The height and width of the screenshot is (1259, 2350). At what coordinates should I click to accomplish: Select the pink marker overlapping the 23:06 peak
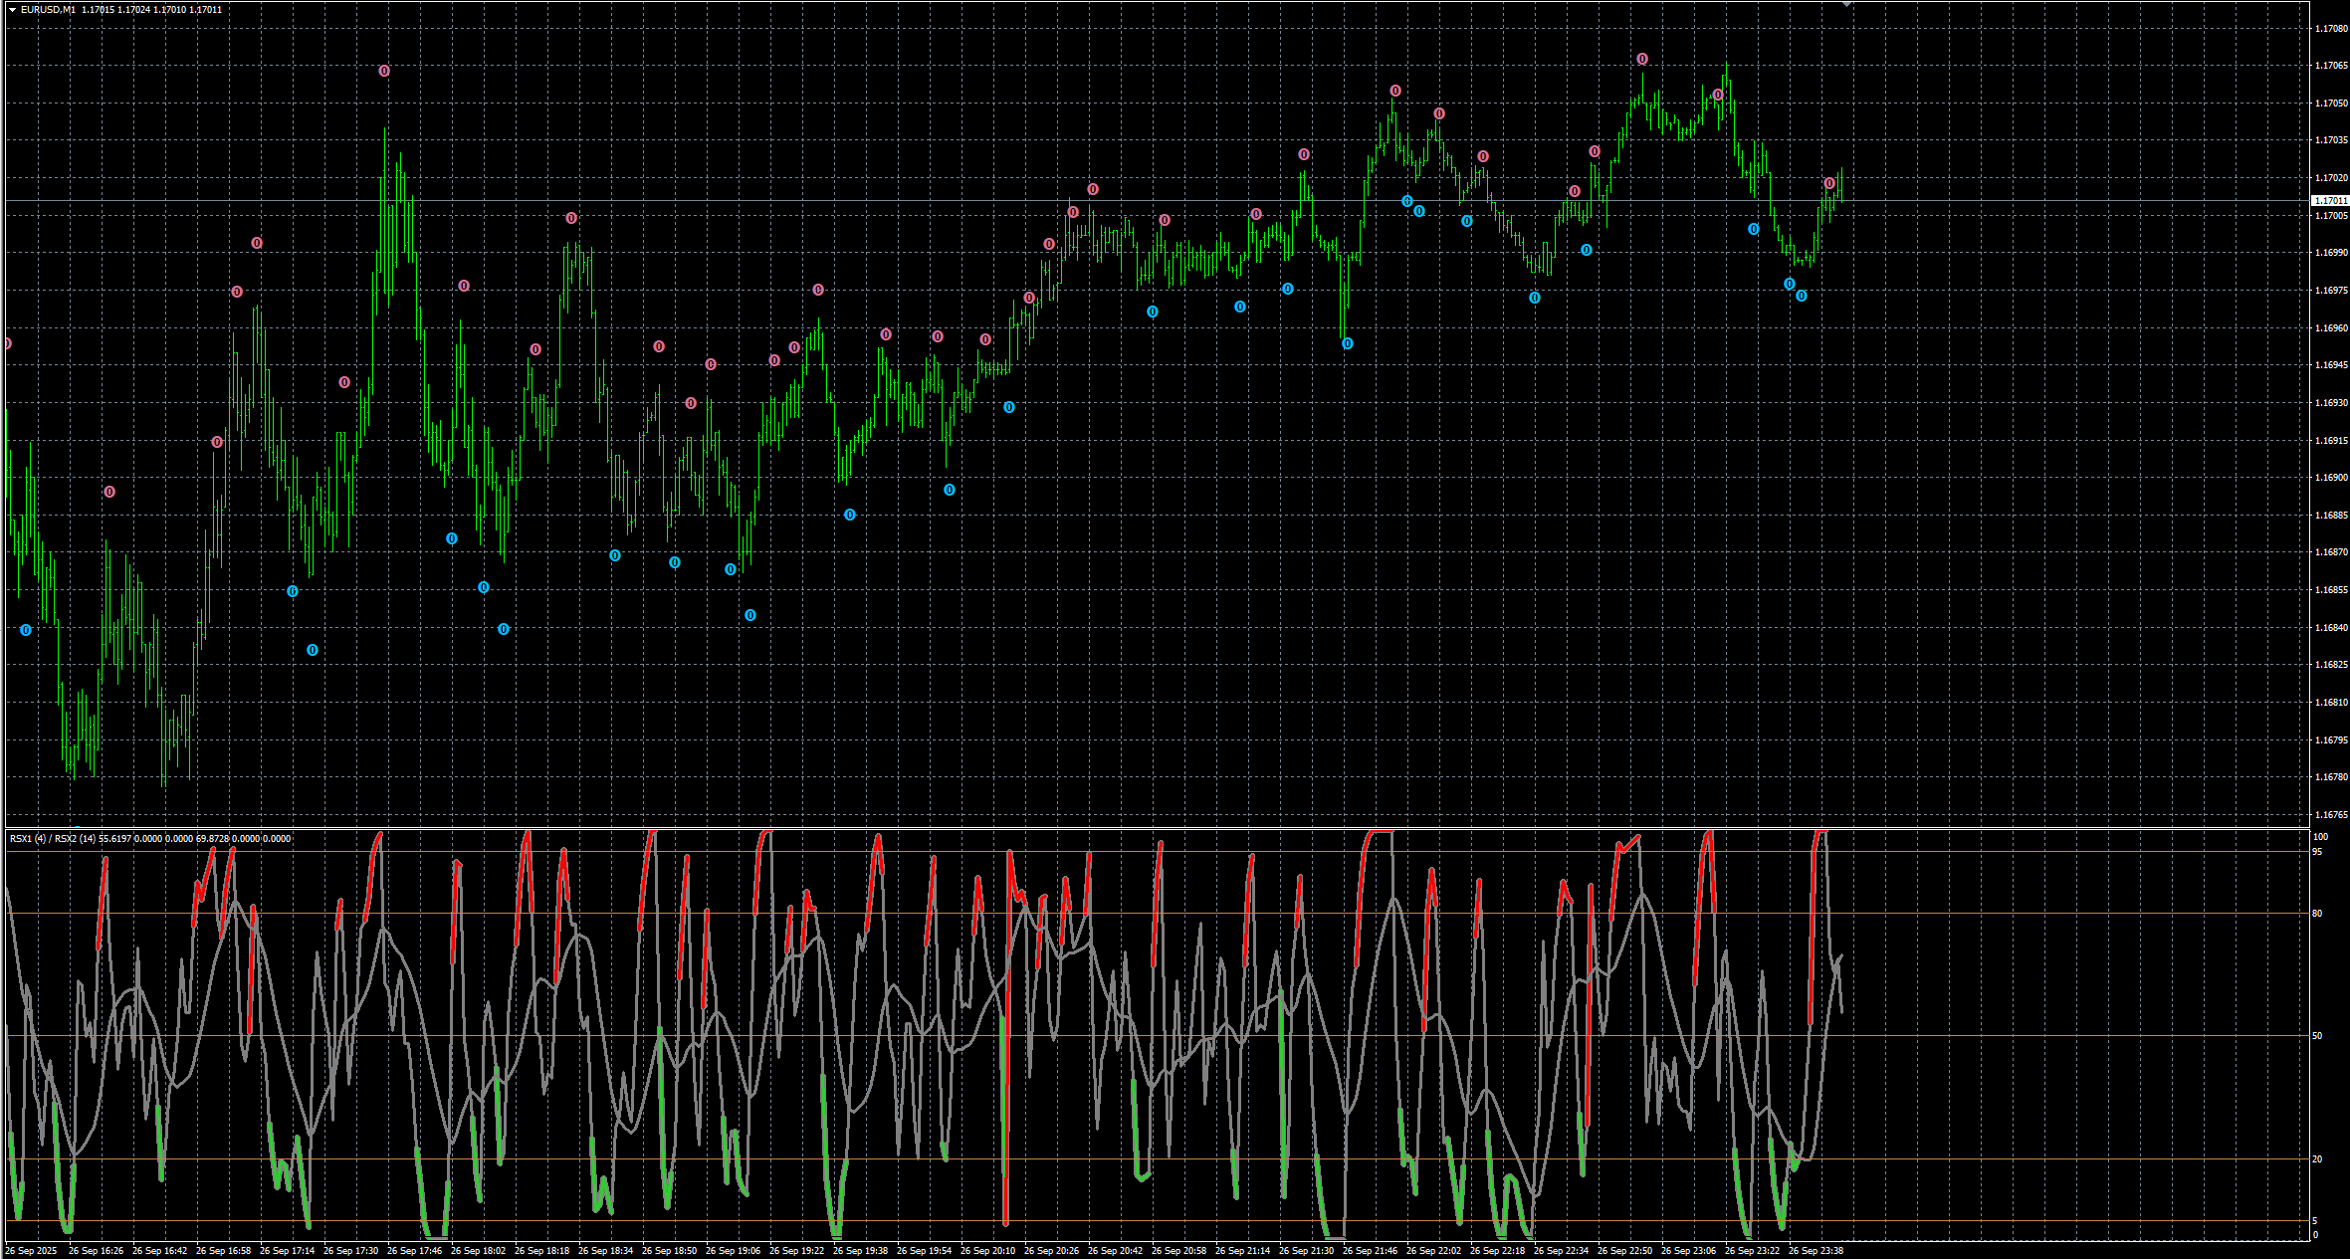(1718, 95)
